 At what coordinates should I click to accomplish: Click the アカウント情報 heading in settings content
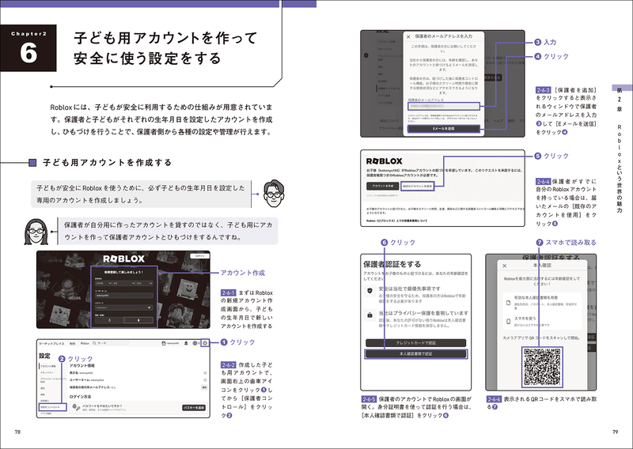click(x=82, y=365)
